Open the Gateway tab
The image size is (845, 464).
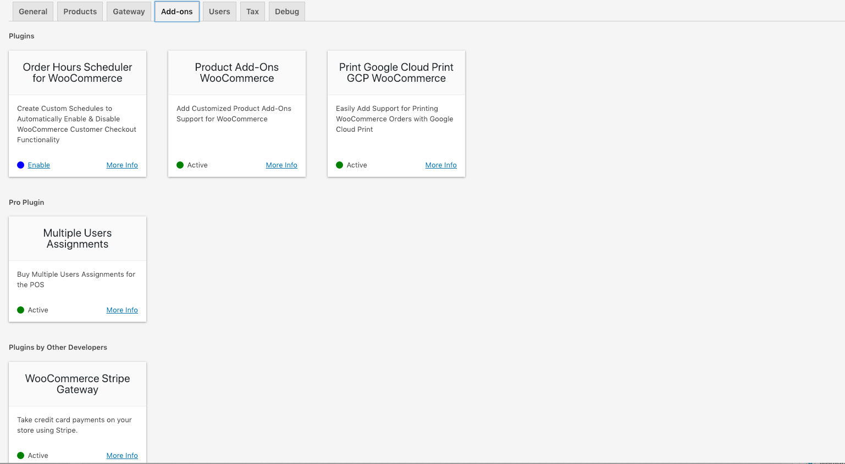click(x=129, y=12)
